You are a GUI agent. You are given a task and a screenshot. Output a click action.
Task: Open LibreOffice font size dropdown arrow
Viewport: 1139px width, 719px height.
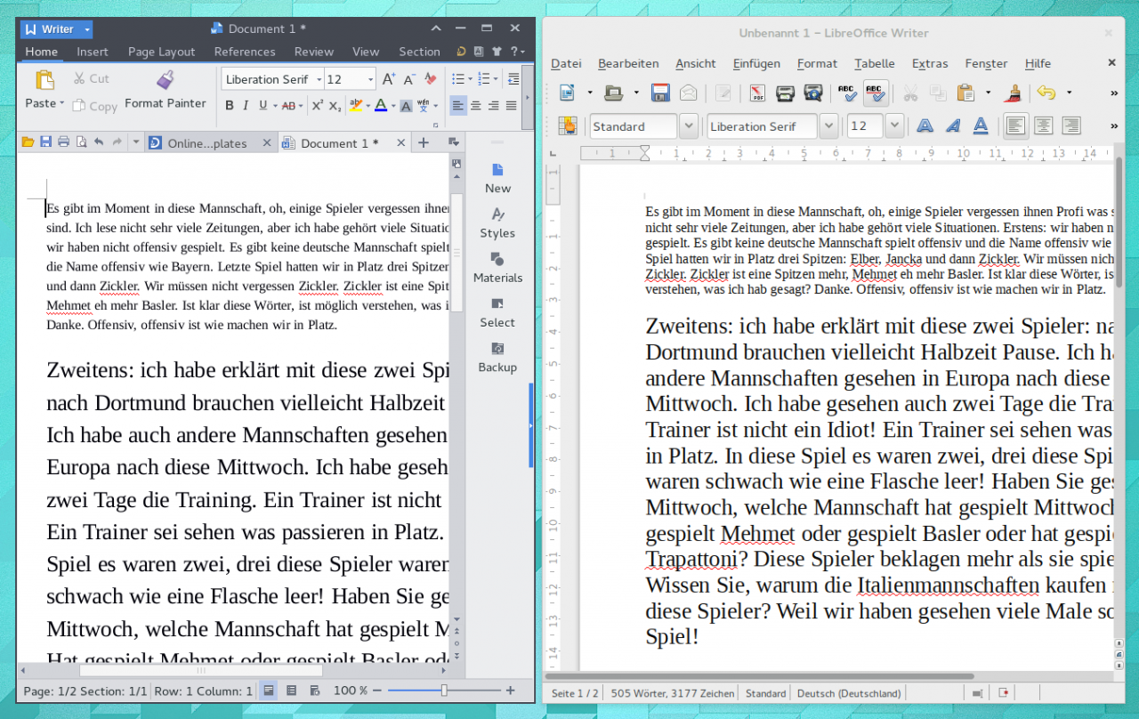894,126
